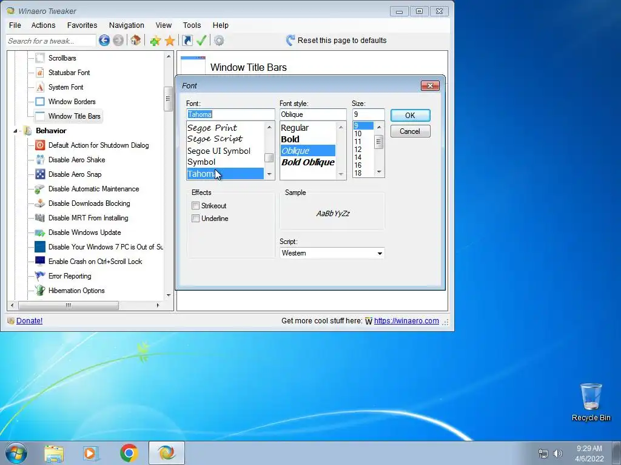Open the Actions menu

point(43,25)
